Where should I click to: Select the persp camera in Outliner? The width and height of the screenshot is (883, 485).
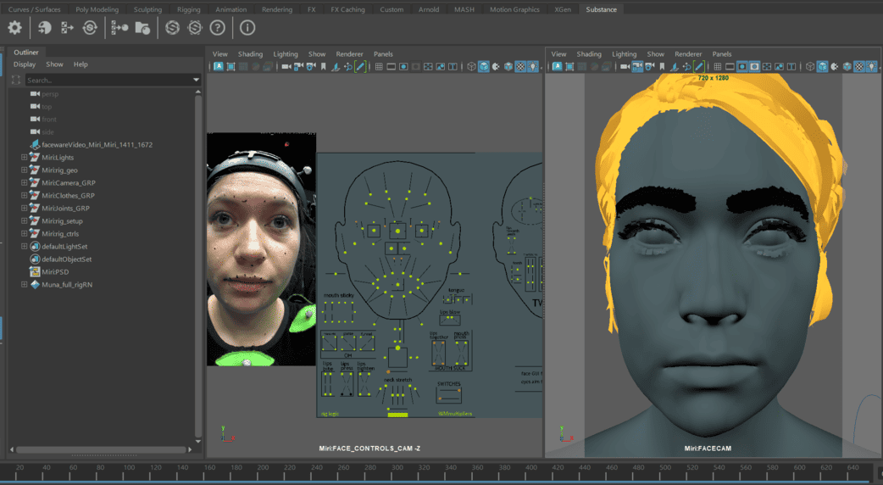tap(50, 94)
